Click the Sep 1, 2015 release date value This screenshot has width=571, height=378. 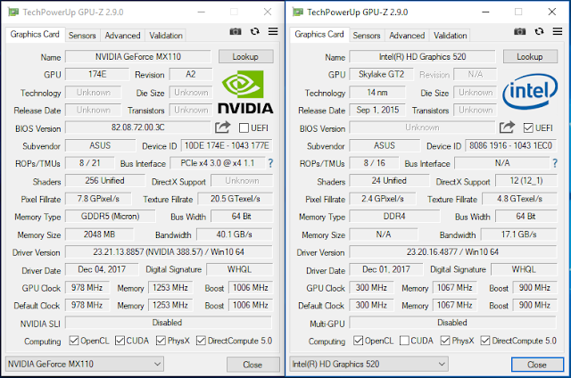point(377,110)
